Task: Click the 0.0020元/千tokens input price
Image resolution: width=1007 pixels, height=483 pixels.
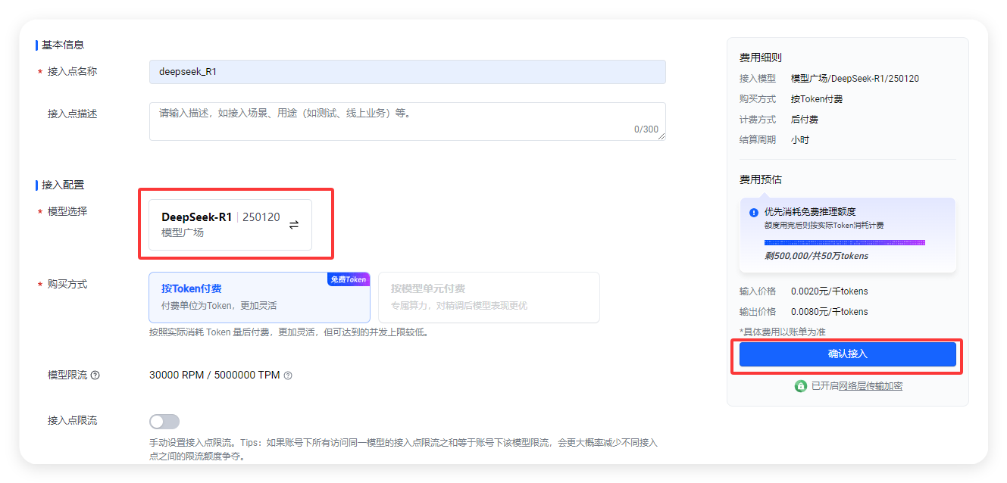Action: [x=830, y=291]
